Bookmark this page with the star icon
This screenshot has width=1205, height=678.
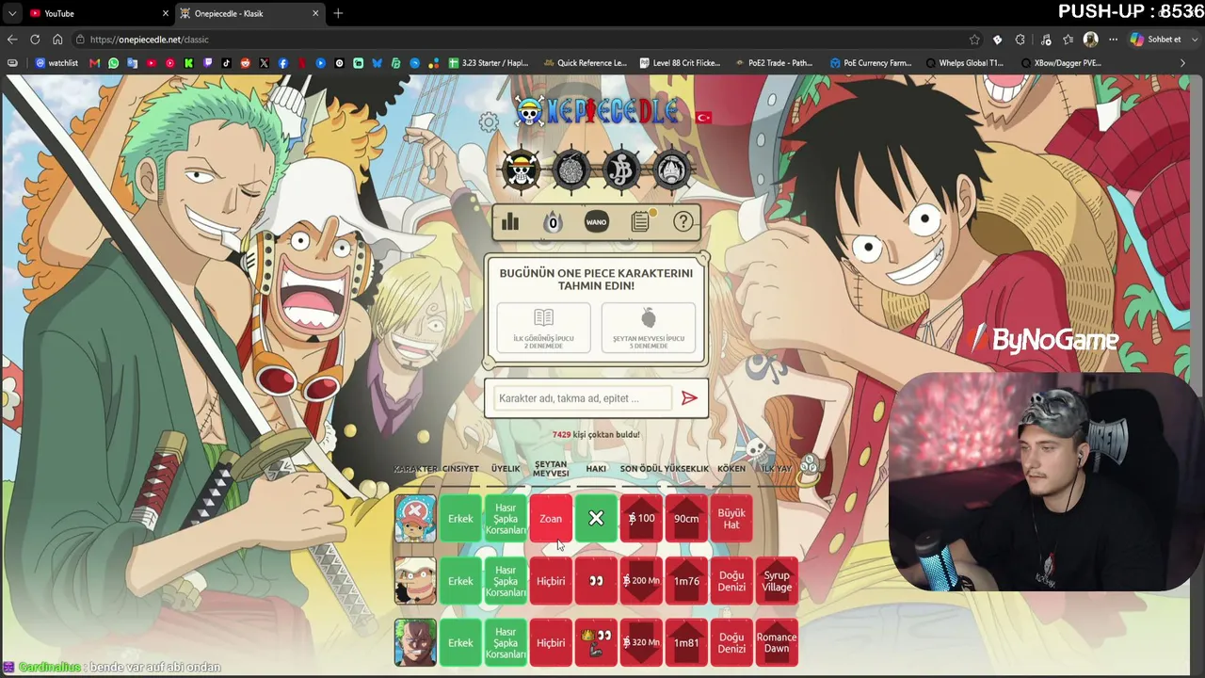click(974, 40)
